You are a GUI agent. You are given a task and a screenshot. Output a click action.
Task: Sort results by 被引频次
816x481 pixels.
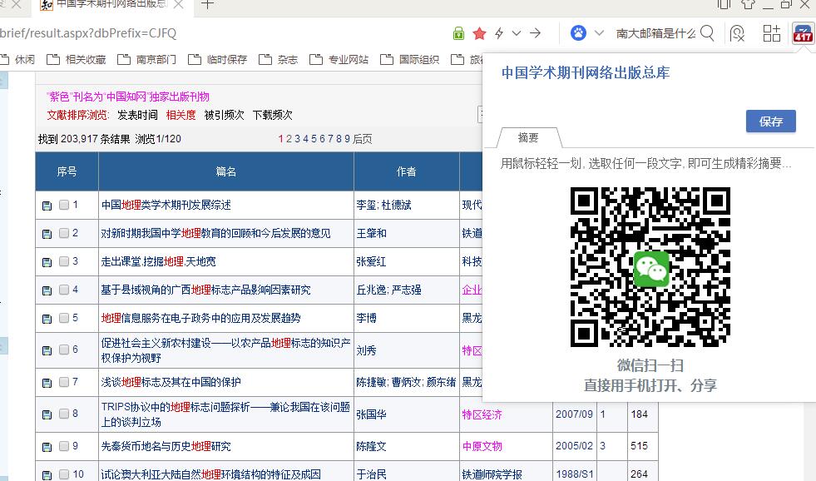(225, 115)
